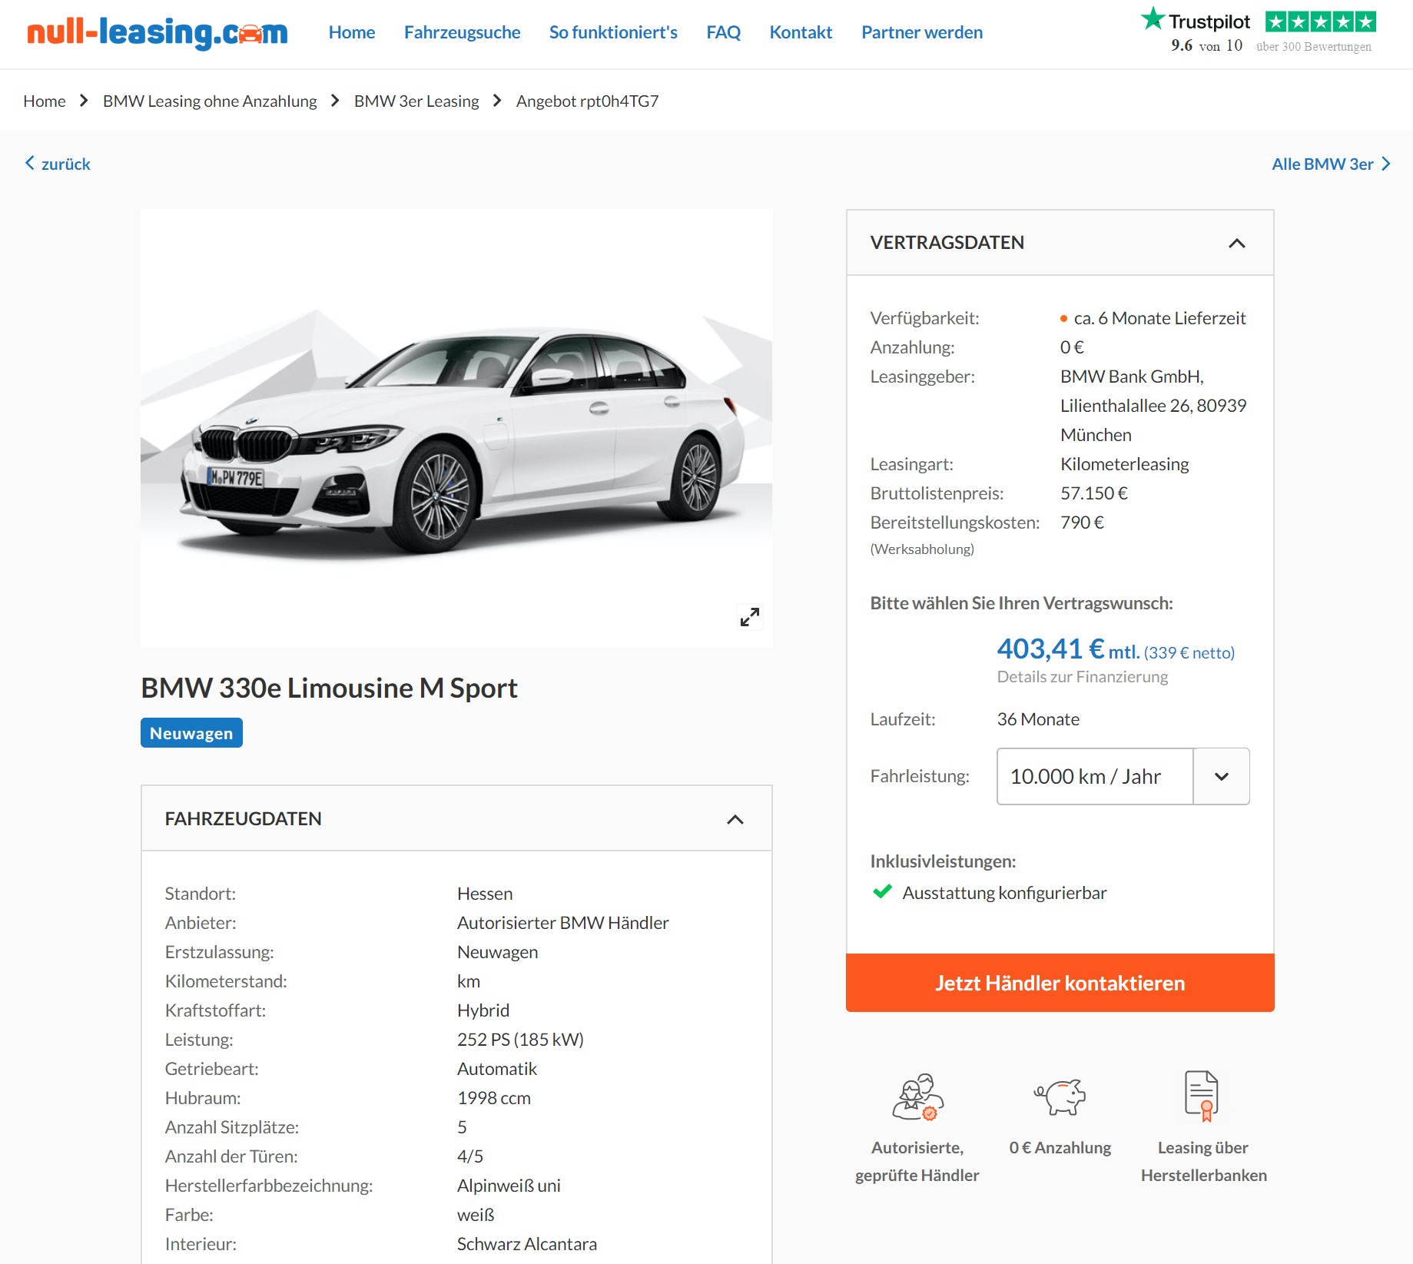Click Autorisierter BMW Händler text
The height and width of the screenshot is (1264, 1413).
562,923
